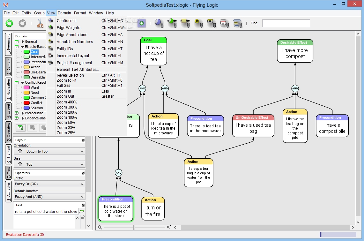
Task: Toggle Project Management toolbar icon
Action: (x=238, y=23)
